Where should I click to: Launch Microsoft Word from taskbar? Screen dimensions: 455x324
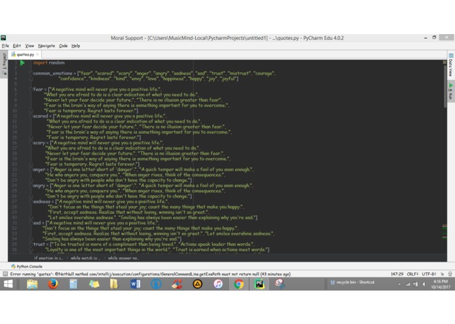(135, 284)
